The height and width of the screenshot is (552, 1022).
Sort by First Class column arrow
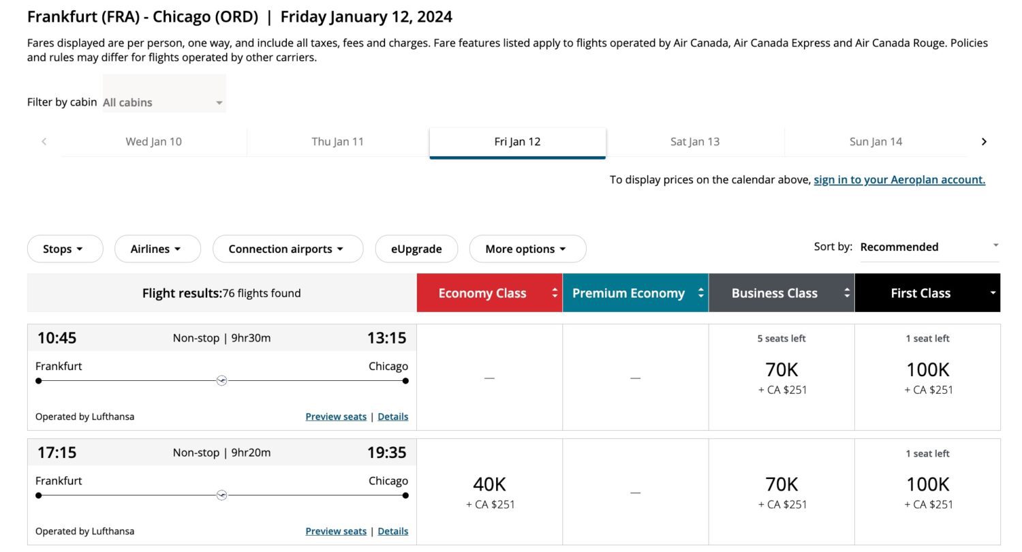pos(993,293)
